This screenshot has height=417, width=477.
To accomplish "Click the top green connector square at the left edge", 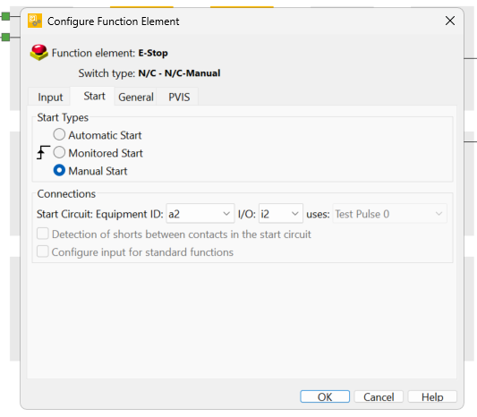I will point(5,16).
